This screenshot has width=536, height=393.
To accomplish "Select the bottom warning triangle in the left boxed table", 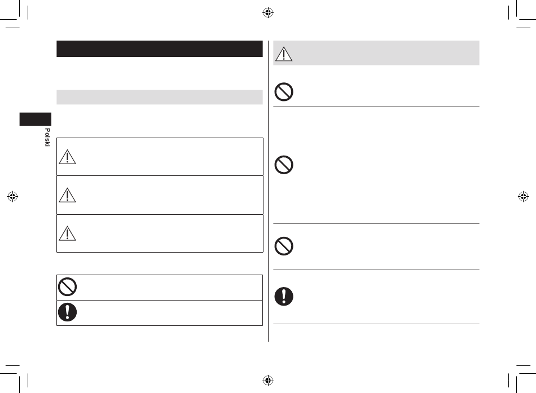I will 67,233.
